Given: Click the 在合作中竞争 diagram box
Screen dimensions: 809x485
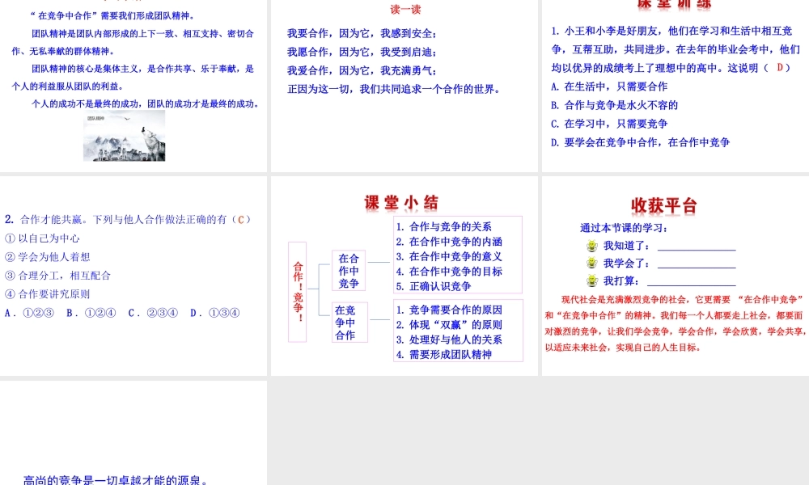Looking at the screenshot, I should (x=349, y=271).
